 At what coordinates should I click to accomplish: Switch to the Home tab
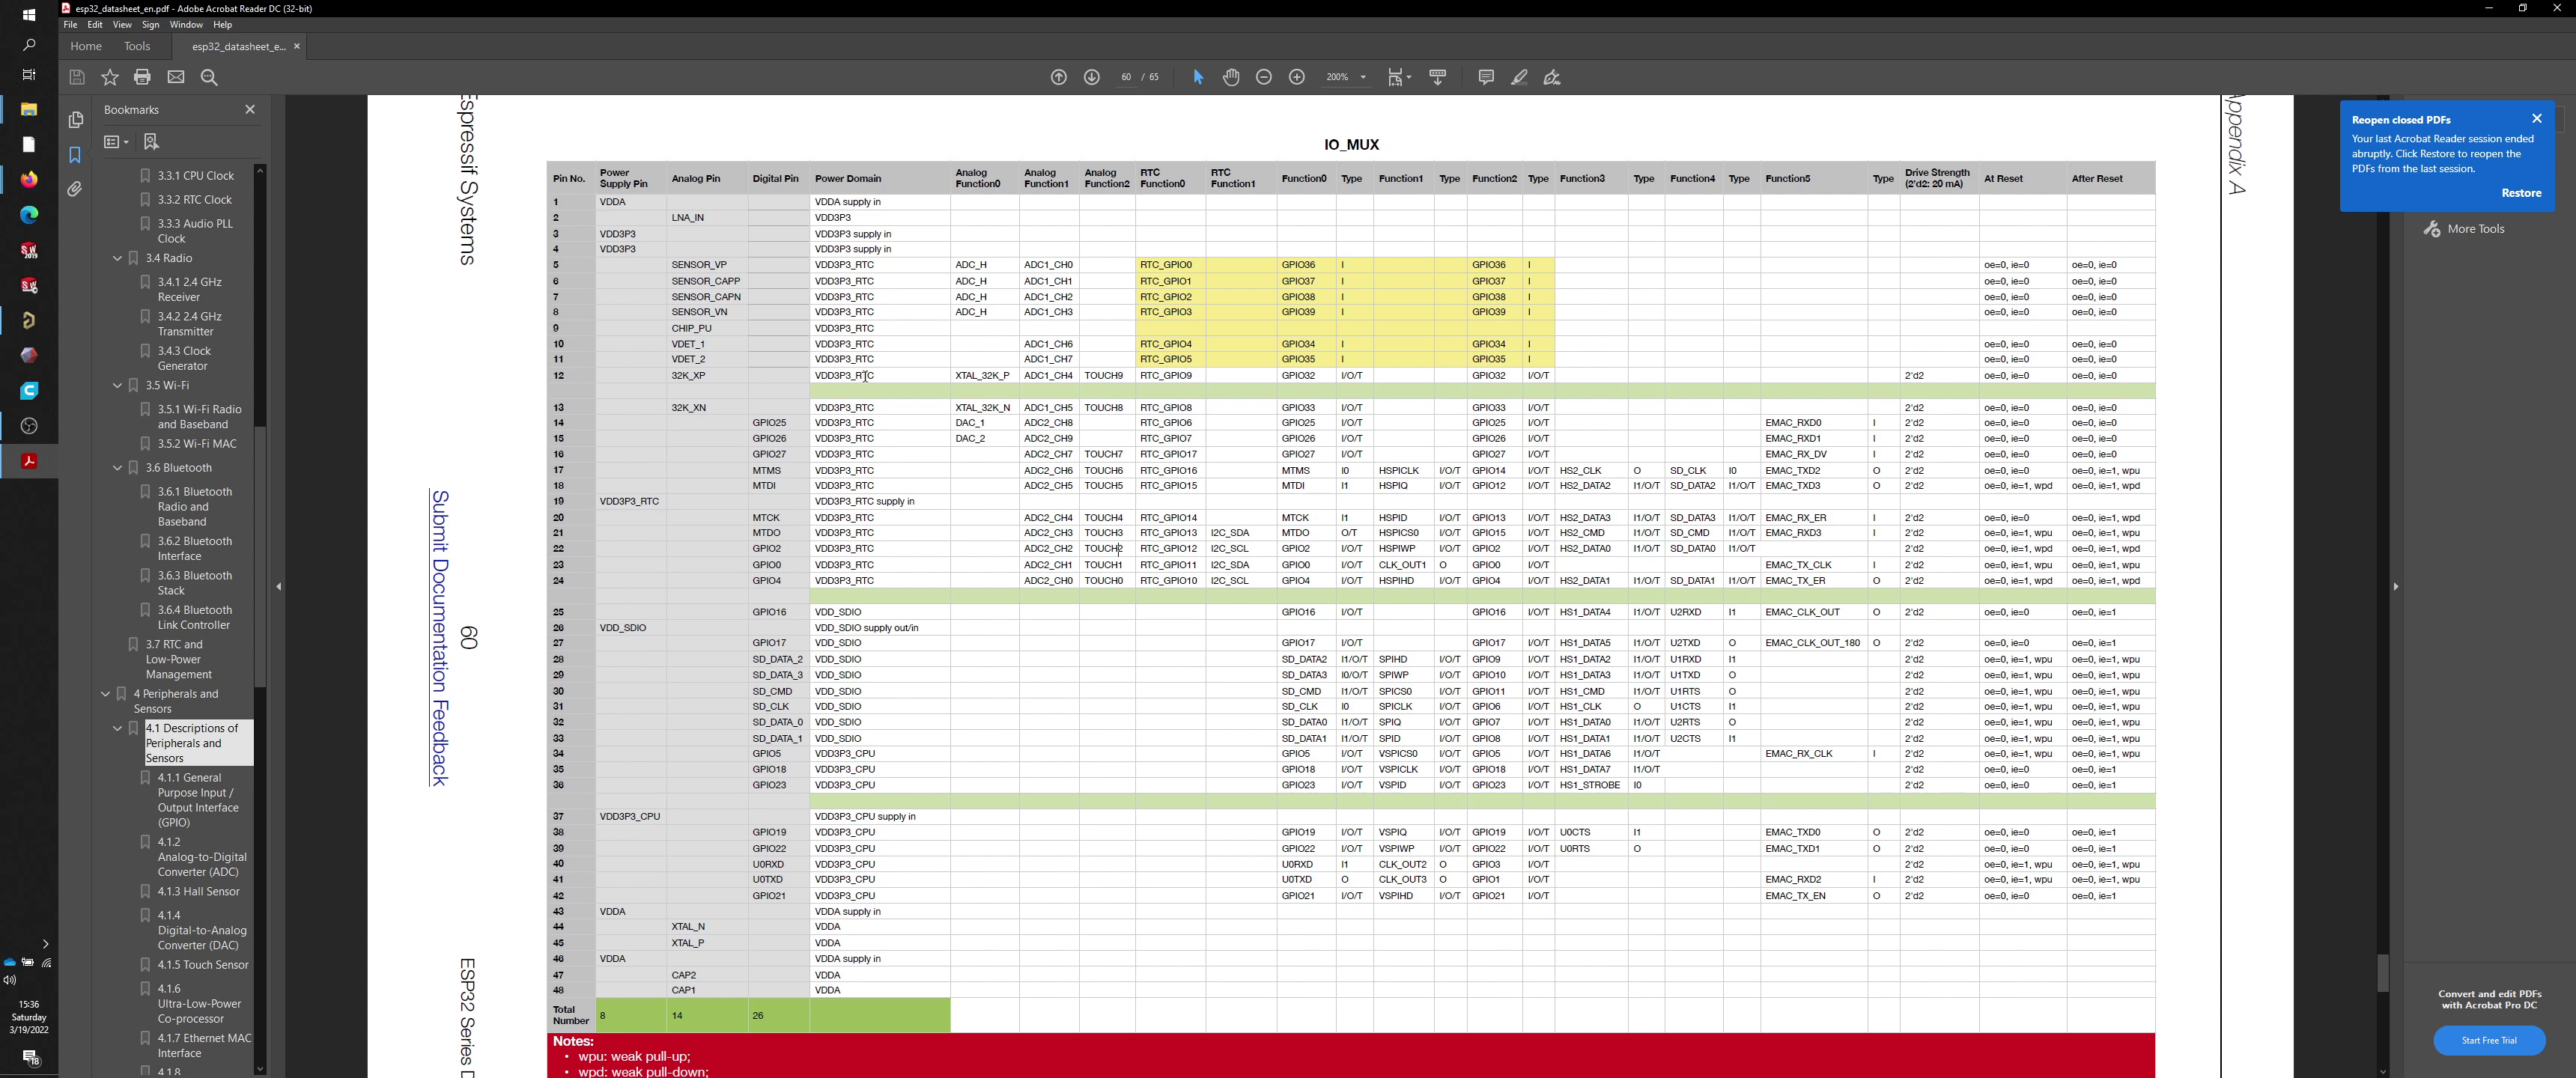pyautogui.click(x=86, y=46)
